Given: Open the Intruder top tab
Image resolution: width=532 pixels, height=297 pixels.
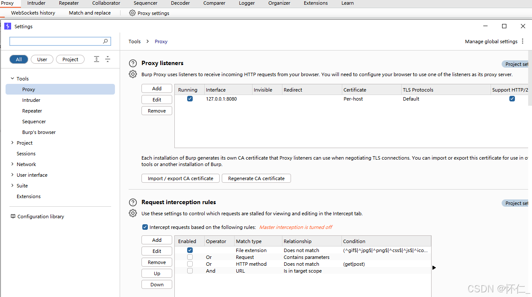Looking at the screenshot, I should 36,3.
